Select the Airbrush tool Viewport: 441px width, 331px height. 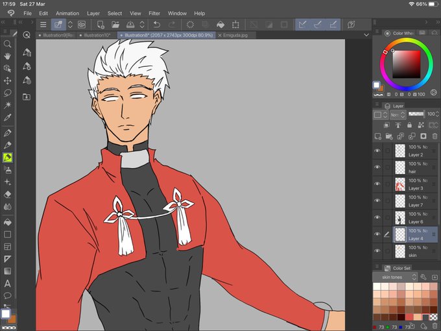pos(7,170)
